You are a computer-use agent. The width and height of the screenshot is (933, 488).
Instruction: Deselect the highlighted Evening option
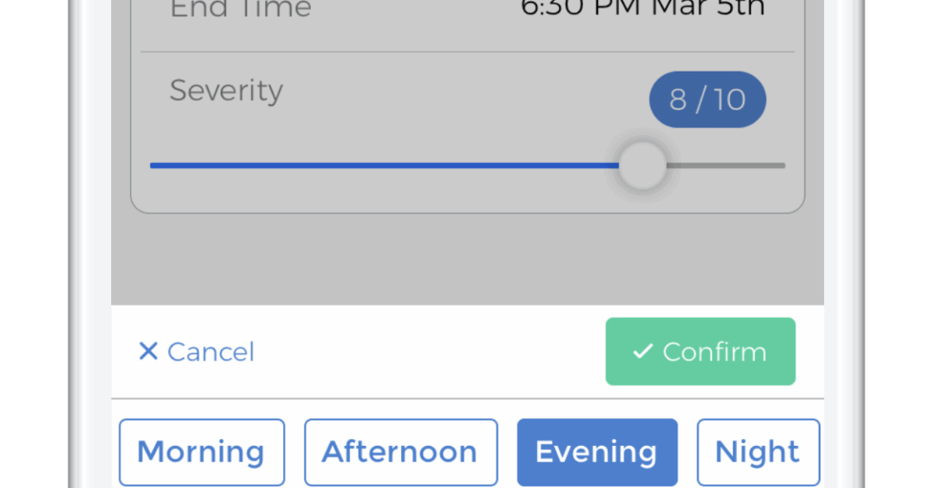coord(597,451)
